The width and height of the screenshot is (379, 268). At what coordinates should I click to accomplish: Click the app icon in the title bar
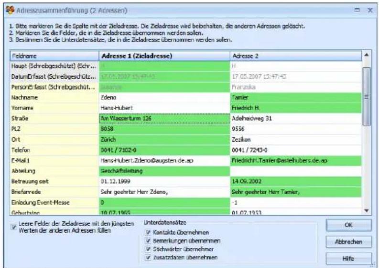[10, 10]
